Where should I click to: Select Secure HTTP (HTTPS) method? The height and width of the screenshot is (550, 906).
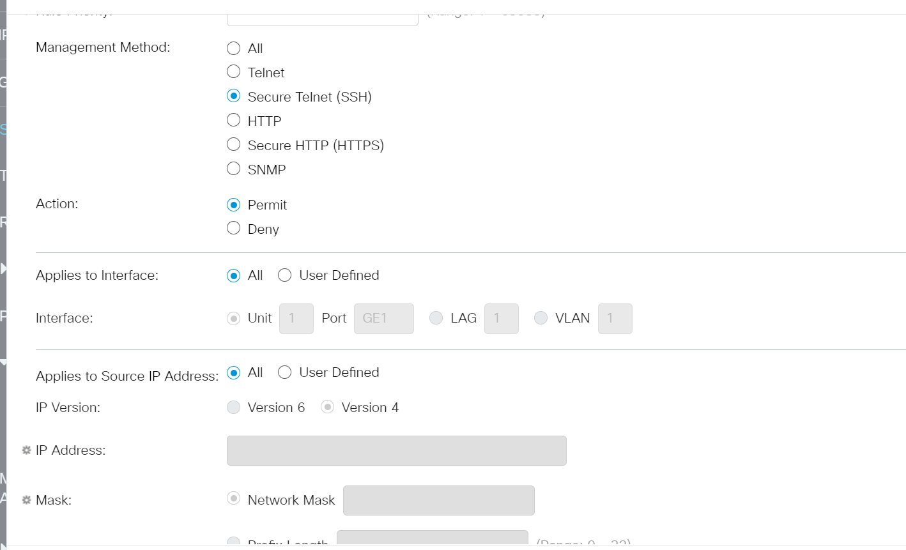click(233, 144)
